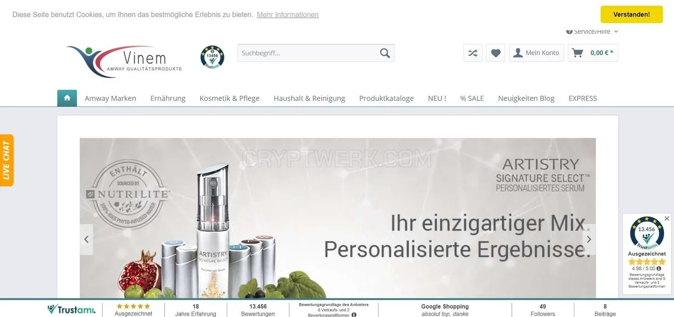Click the home icon in navigation bar
Screen dimensions: 674x317
pyautogui.click(x=67, y=98)
